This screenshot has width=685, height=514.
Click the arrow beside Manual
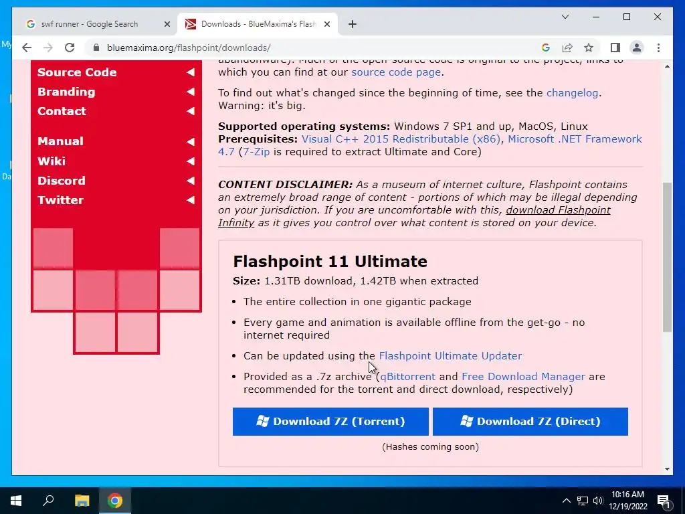click(191, 141)
